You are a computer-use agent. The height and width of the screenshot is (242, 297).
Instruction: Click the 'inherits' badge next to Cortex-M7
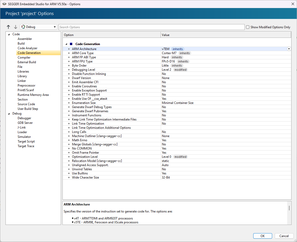click(185, 53)
